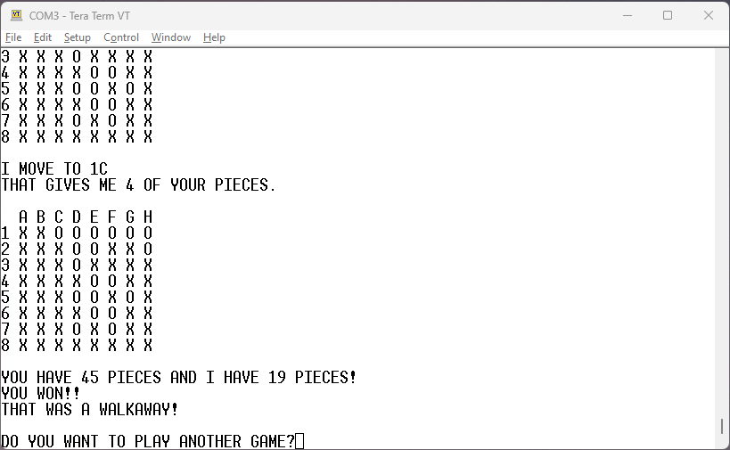Screen dimensions: 730x450
Task: Click the Tera Term VT title bar icon
Action: click(x=16, y=15)
